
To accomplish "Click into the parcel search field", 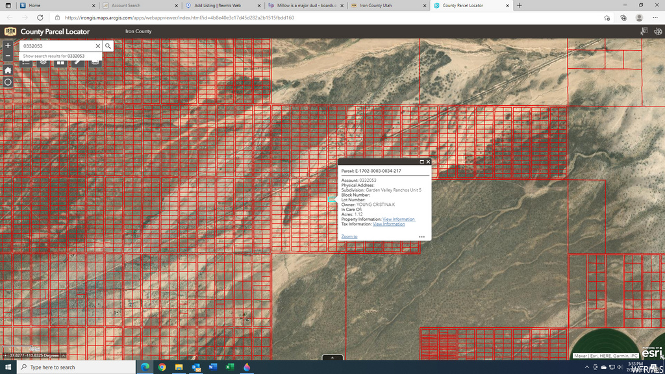I will point(57,46).
